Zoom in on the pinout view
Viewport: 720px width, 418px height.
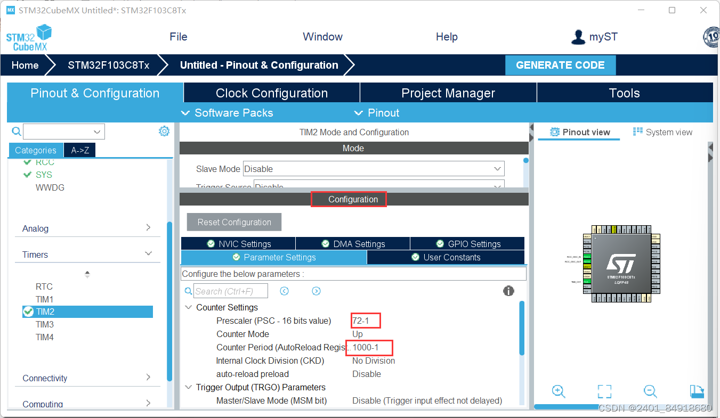point(559,391)
